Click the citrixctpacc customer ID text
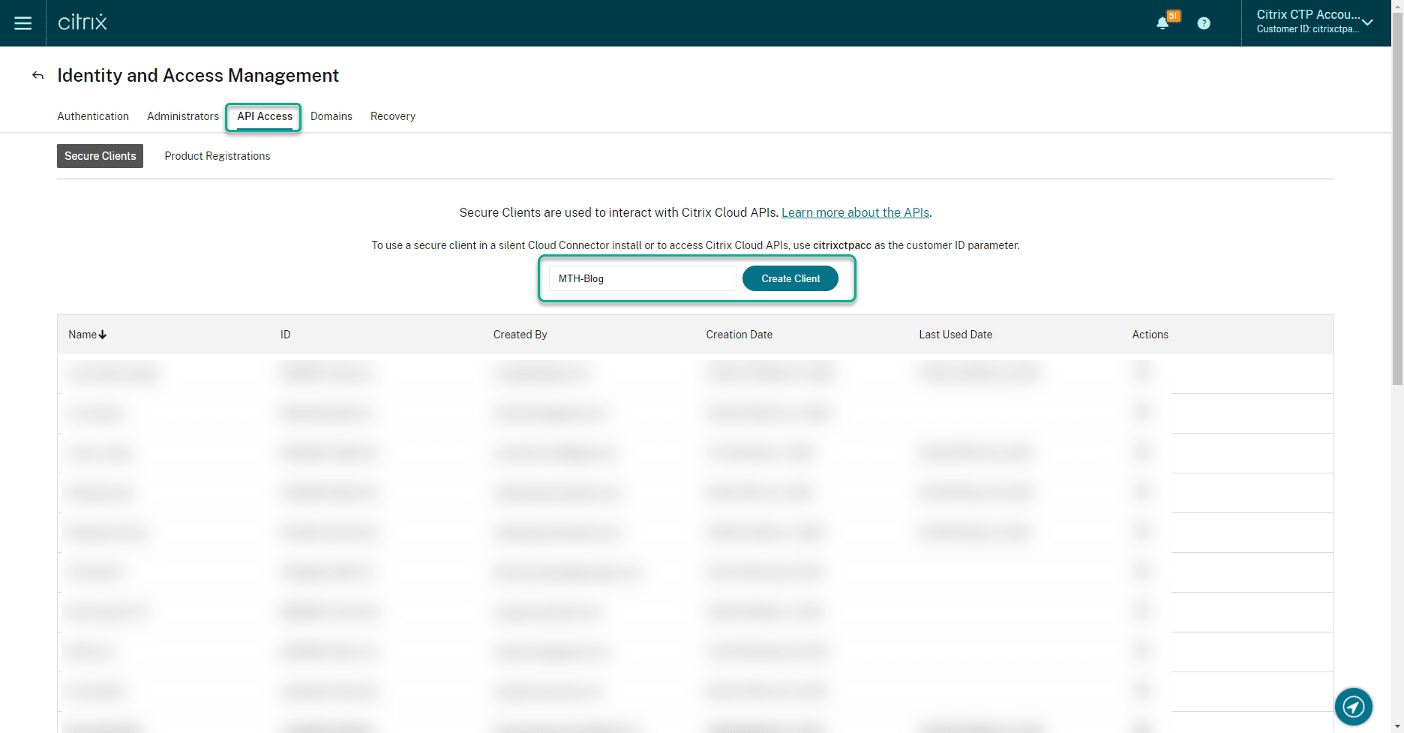 841,245
